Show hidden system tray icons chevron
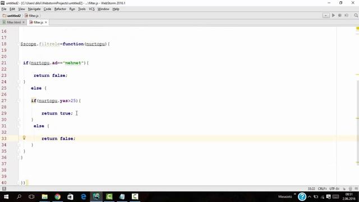This screenshot has height=202, width=359. (x=310, y=197)
